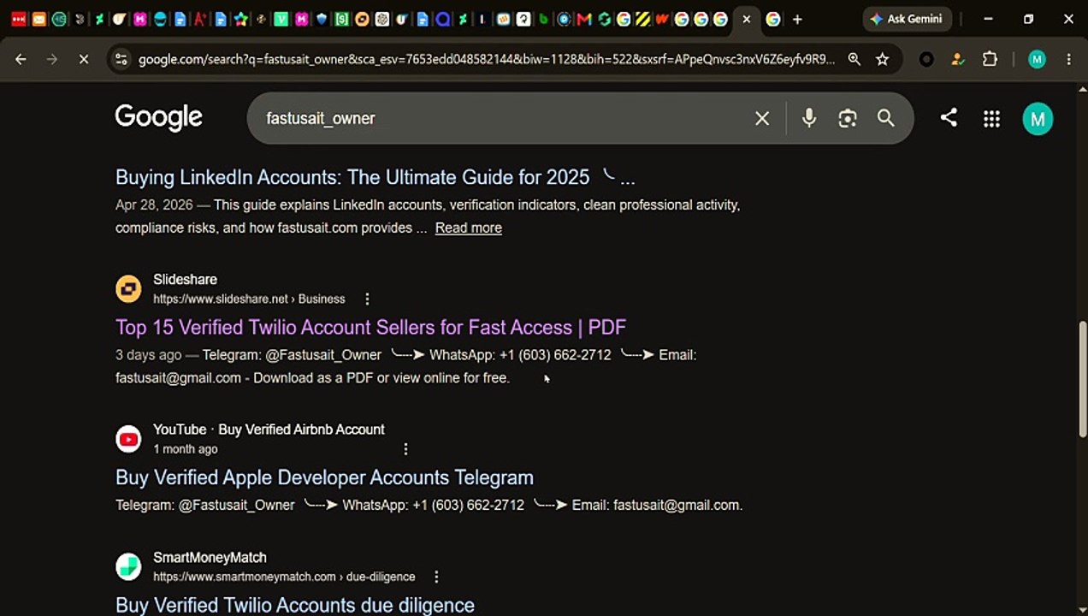Switch to the blue shield tab
The width and height of the screenshot is (1088, 616).
pos(322,19)
